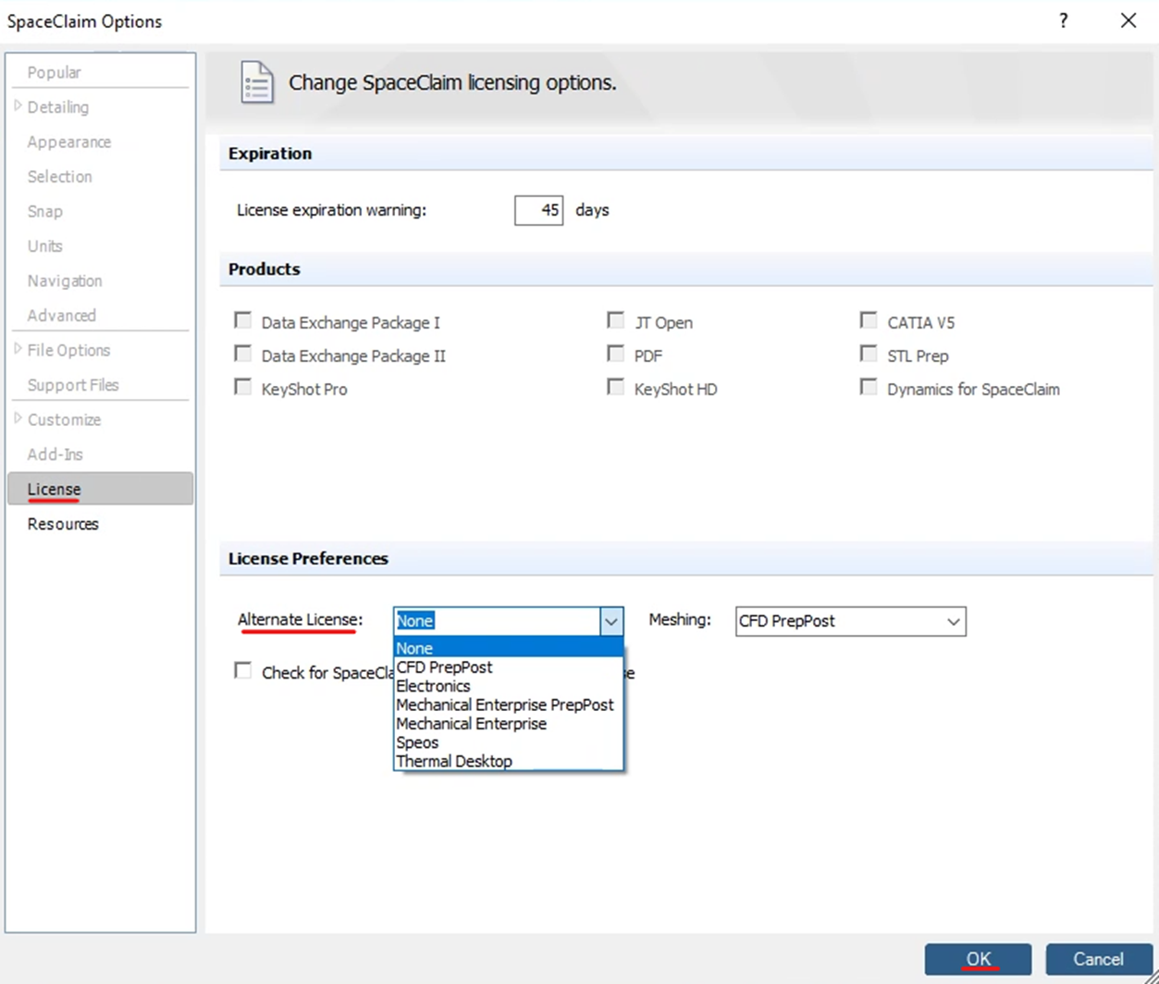Open the Resources page in sidebar
Image resolution: width=1159 pixels, height=984 pixels.
coord(63,524)
